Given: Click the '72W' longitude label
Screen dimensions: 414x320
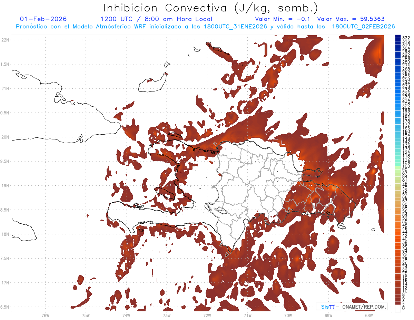Looking at the screenshot, I should click(207, 315).
